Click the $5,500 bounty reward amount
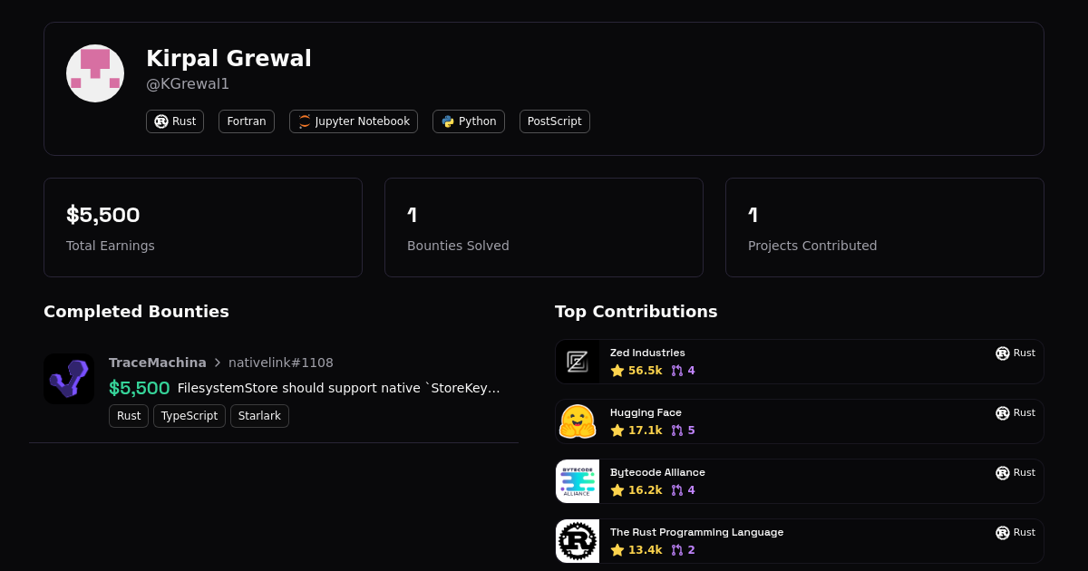This screenshot has height=571, width=1088. pyautogui.click(x=139, y=387)
